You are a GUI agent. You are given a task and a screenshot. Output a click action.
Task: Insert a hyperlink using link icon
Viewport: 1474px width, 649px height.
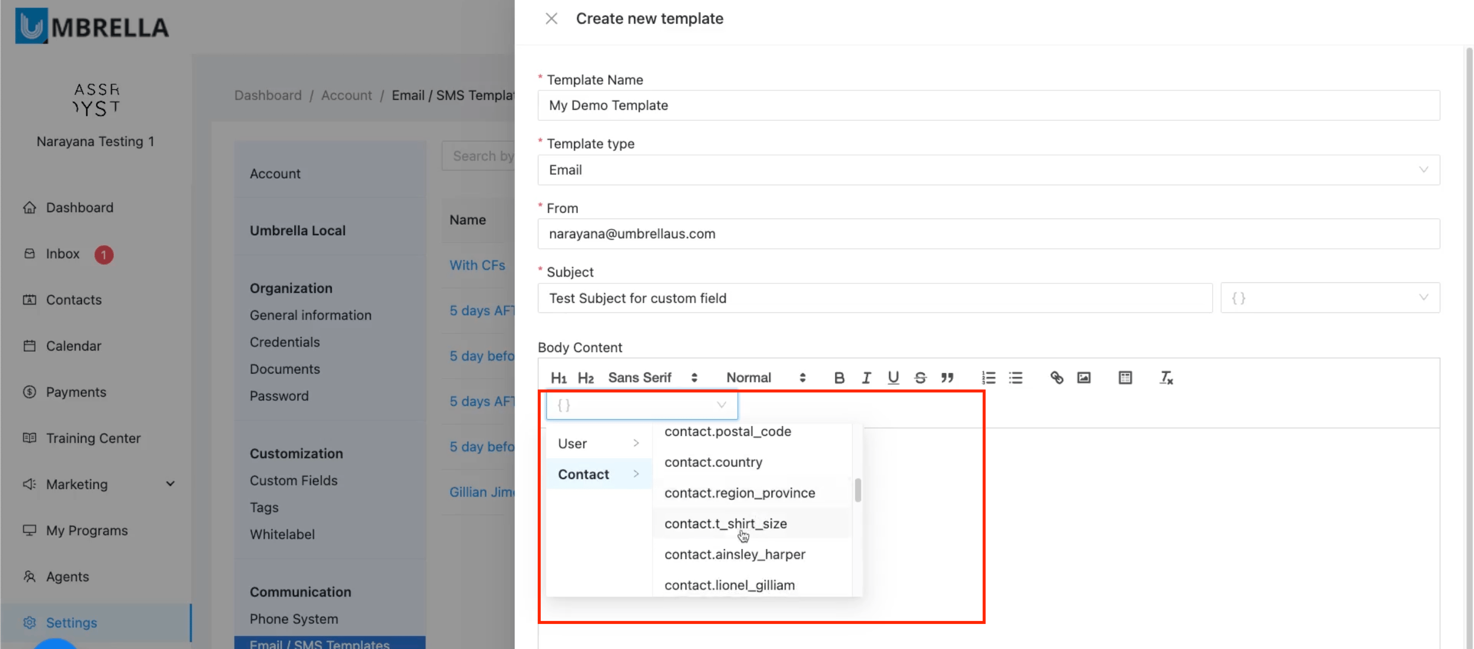pos(1056,378)
